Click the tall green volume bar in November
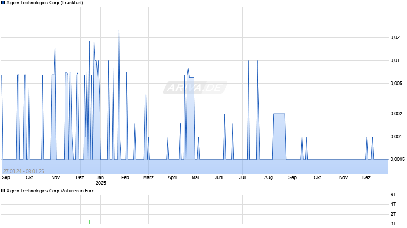 pos(55,209)
